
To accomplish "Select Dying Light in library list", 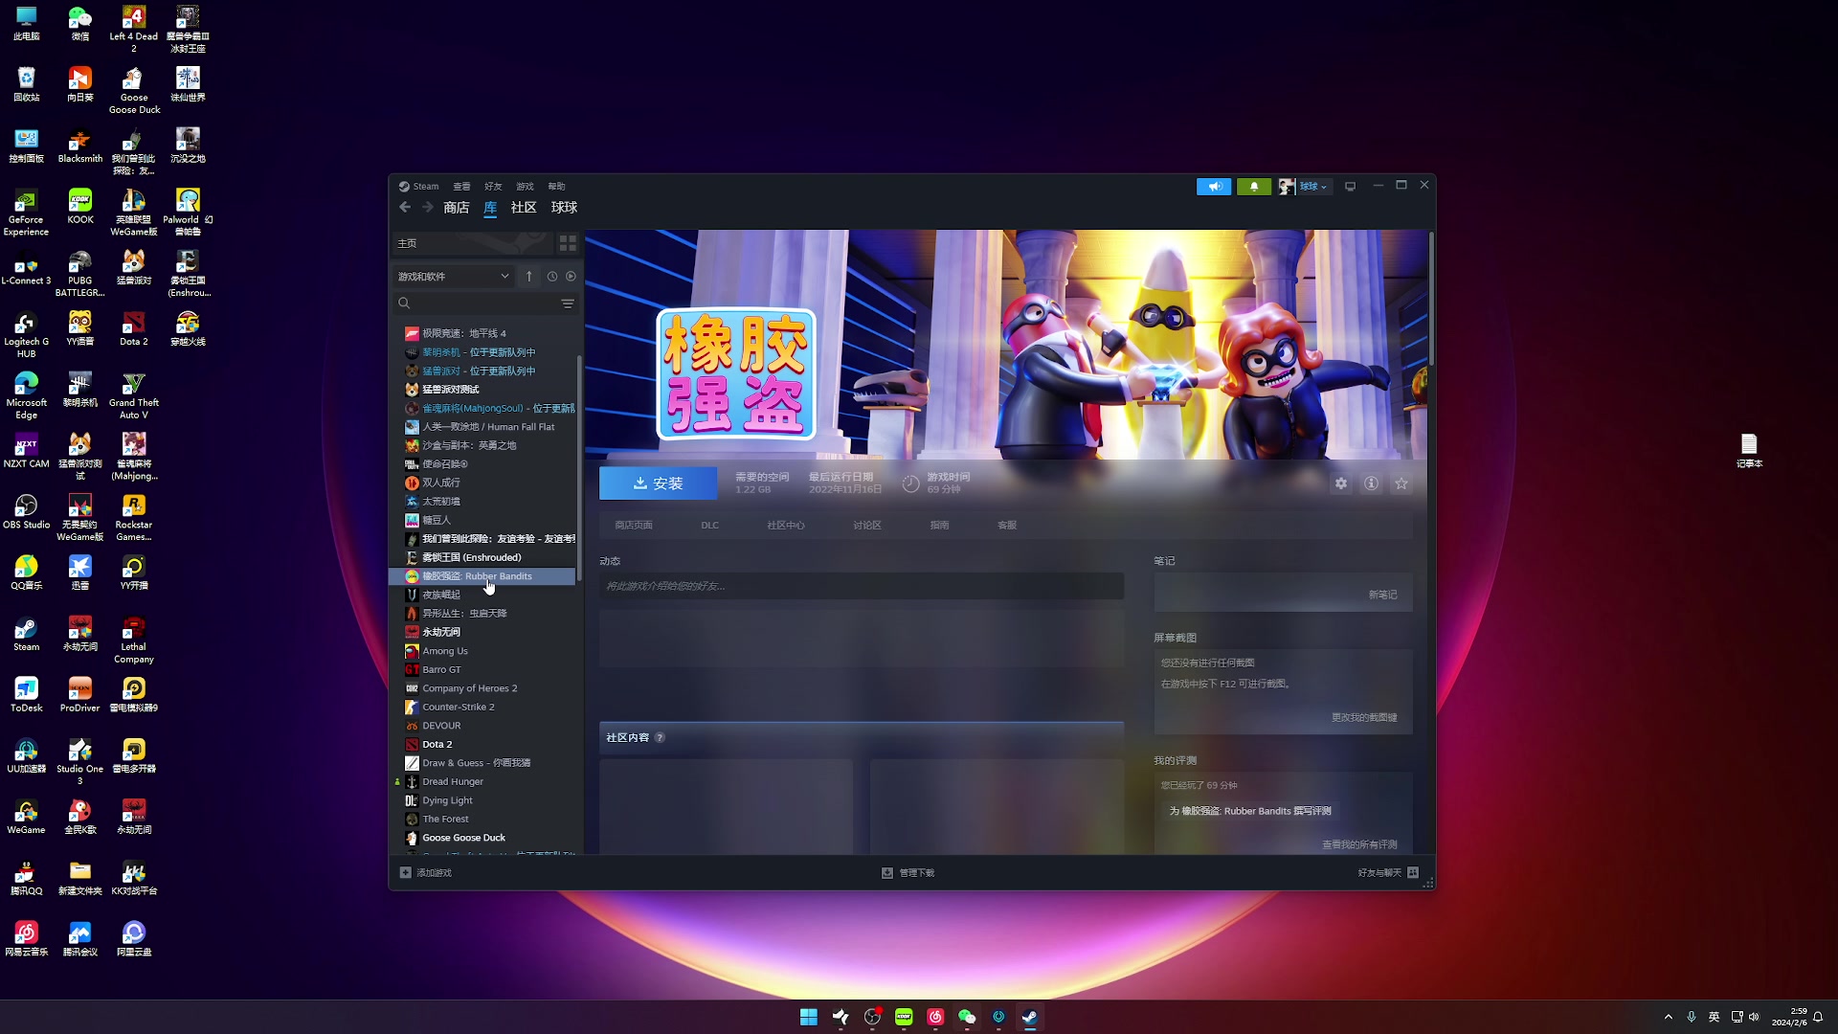I will (482, 800).
